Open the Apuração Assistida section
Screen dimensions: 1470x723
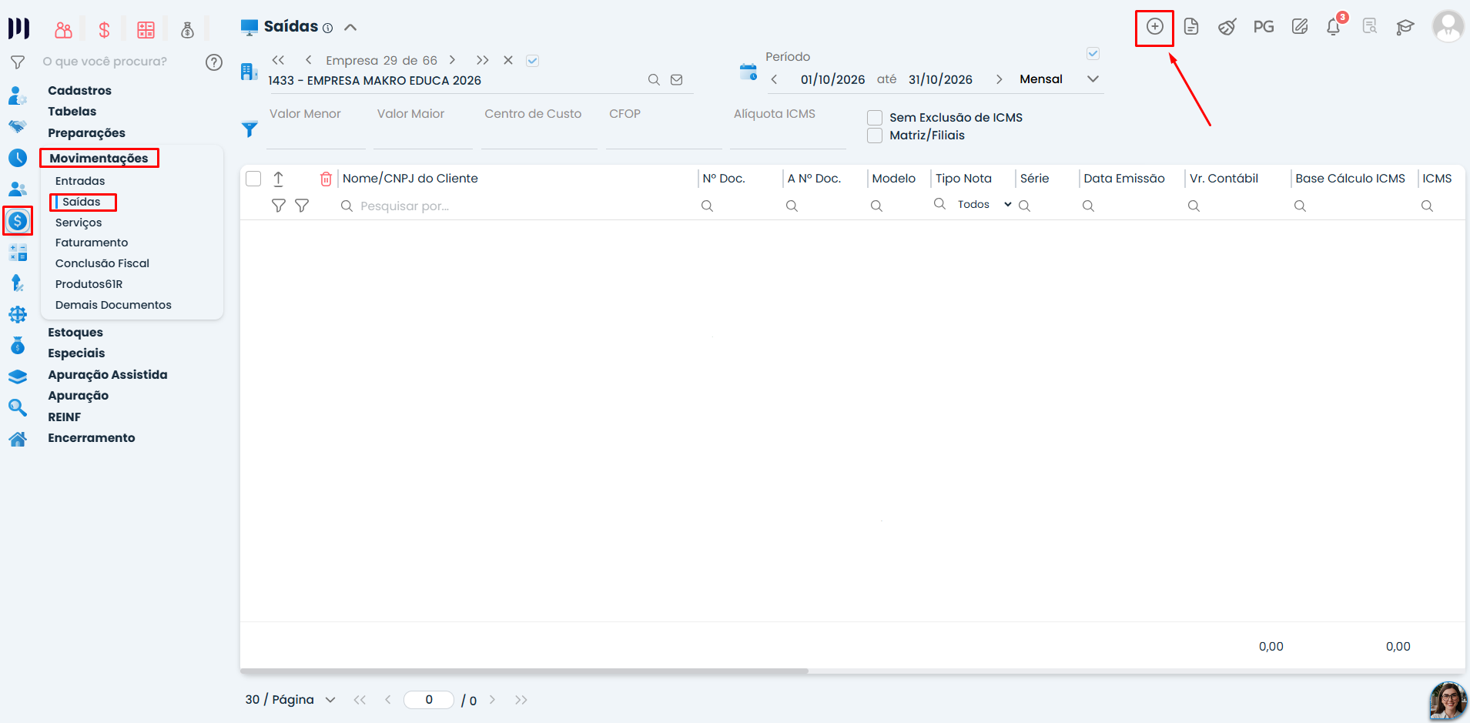108,375
